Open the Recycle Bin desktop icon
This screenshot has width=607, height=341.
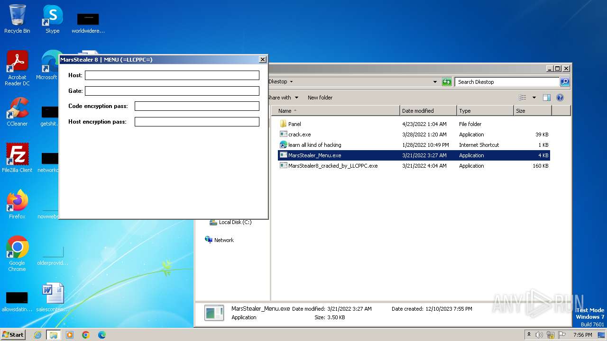click(17, 19)
